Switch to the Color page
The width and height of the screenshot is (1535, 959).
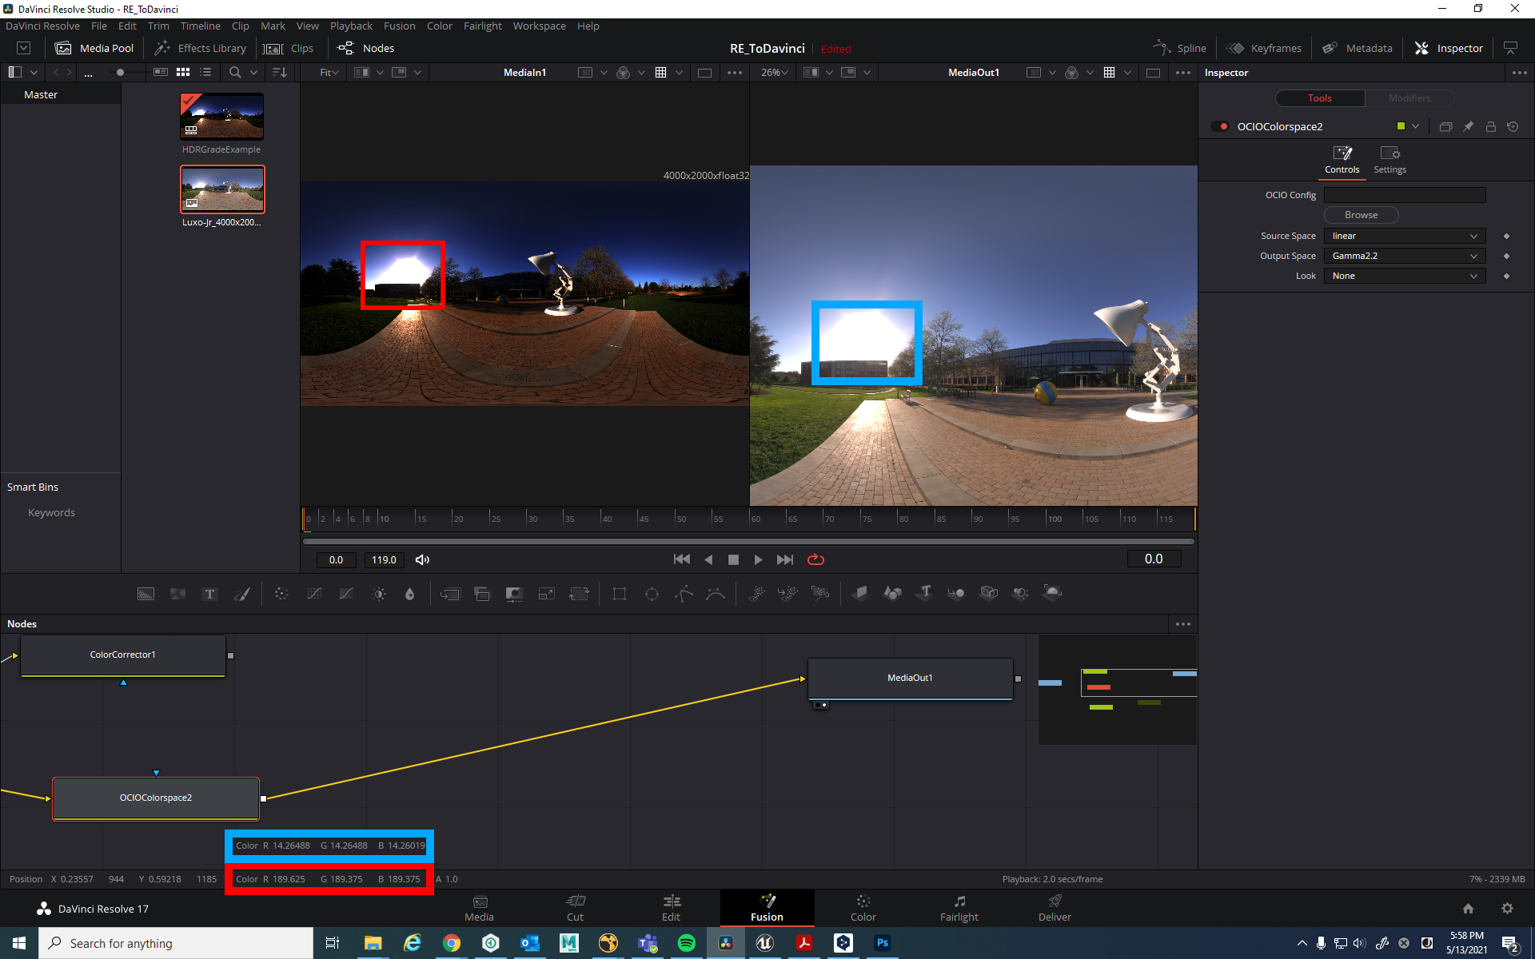[863, 909]
